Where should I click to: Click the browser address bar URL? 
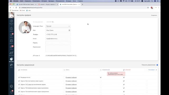point(32,8)
